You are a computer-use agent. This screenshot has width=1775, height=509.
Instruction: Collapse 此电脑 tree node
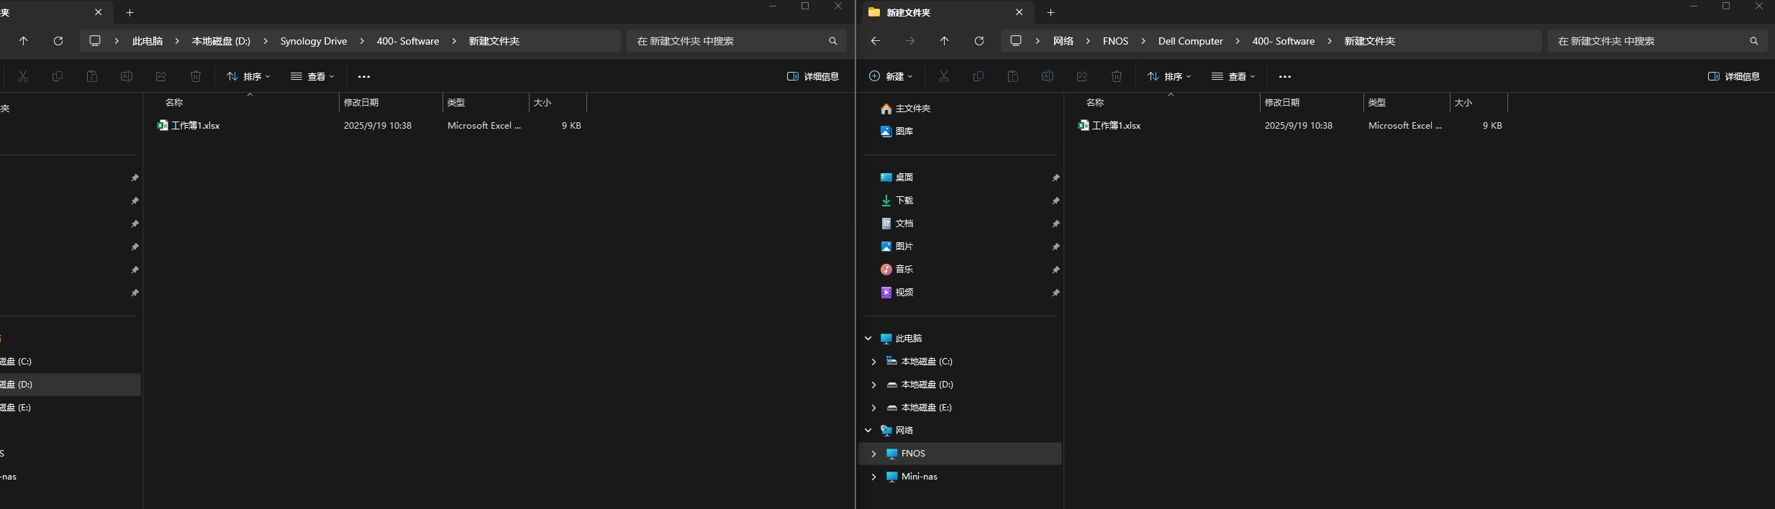pos(868,338)
